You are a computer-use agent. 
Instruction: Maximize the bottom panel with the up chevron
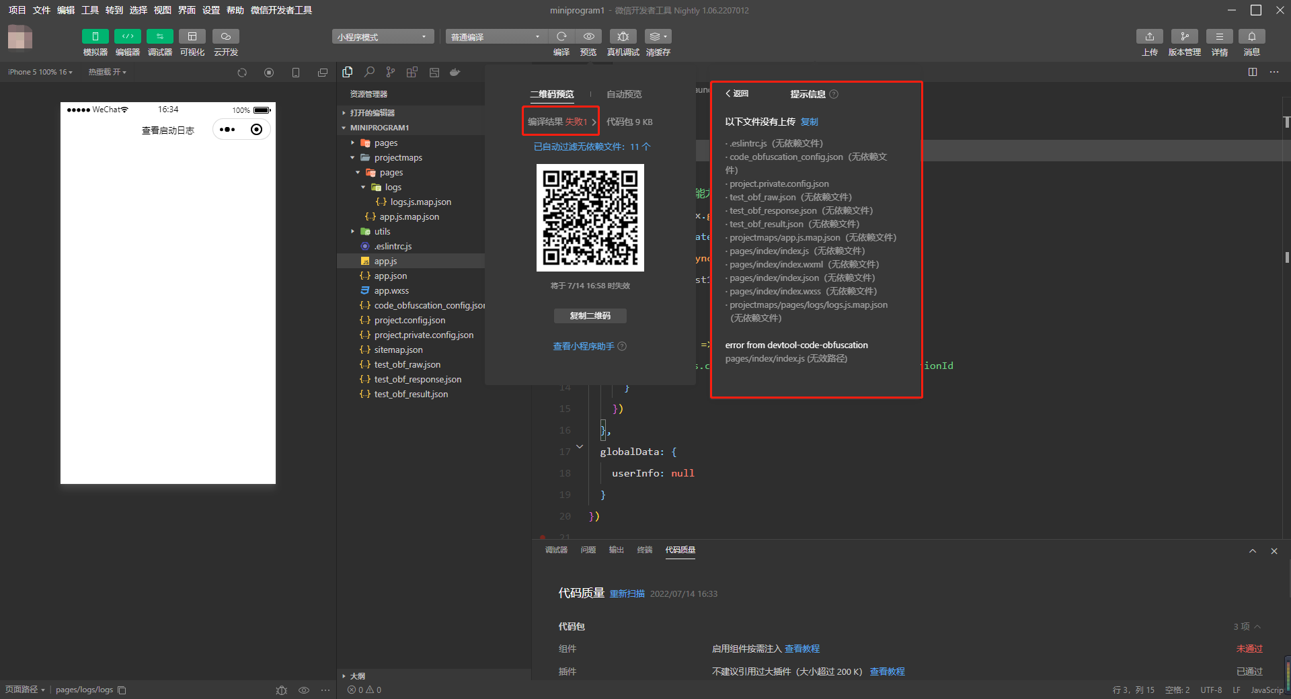pos(1253,551)
